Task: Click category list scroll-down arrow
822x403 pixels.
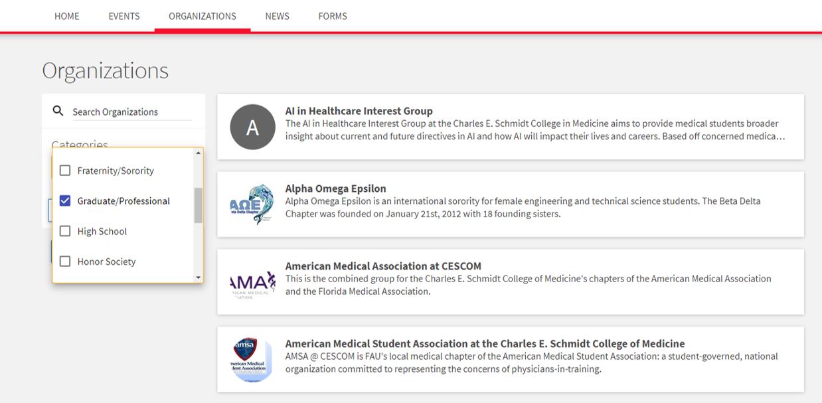Action: coord(198,277)
